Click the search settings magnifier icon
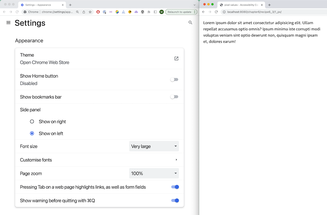327x215 pixels. tap(190, 22)
